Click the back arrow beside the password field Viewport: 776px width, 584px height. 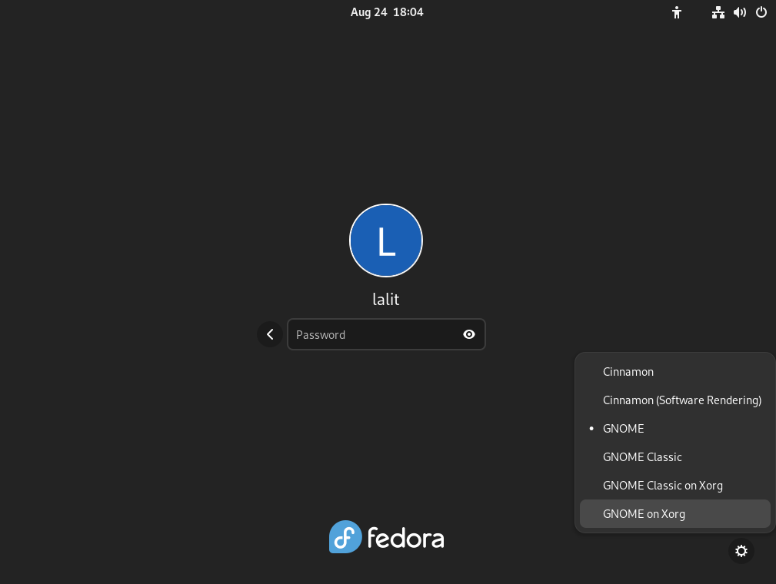[x=270, y=334]
